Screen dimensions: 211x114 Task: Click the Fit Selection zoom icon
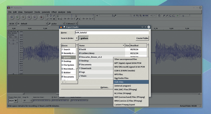tap(170, 16)
